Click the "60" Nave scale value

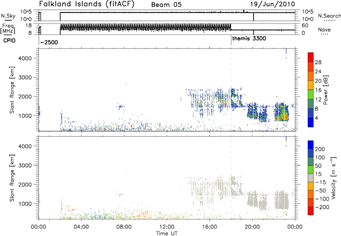305,26
